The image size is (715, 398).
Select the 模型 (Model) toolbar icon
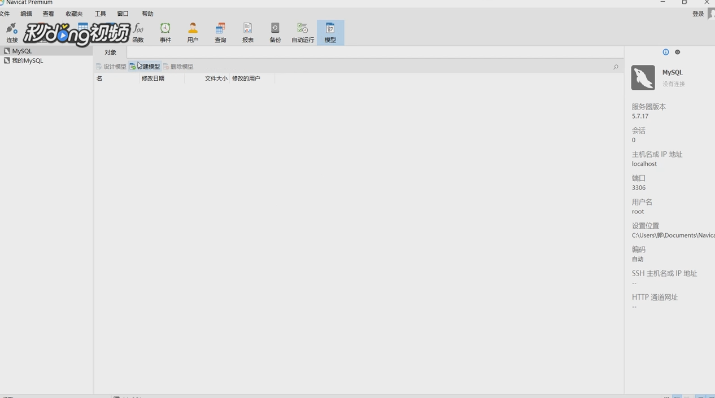pos(330,33)
